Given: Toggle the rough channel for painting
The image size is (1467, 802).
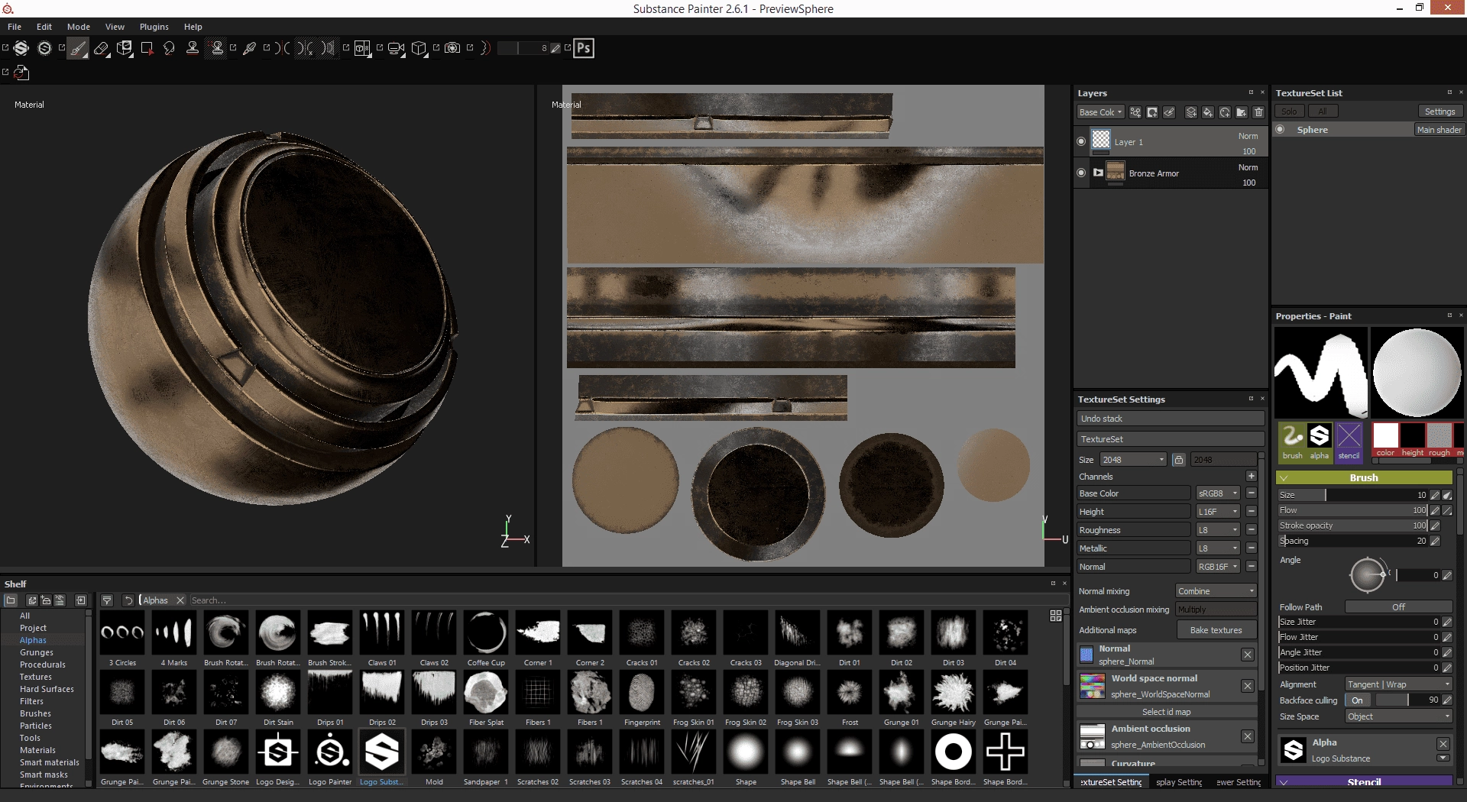Looking at the screenshot, I should pyautogui.click(x=1439, y=441).
